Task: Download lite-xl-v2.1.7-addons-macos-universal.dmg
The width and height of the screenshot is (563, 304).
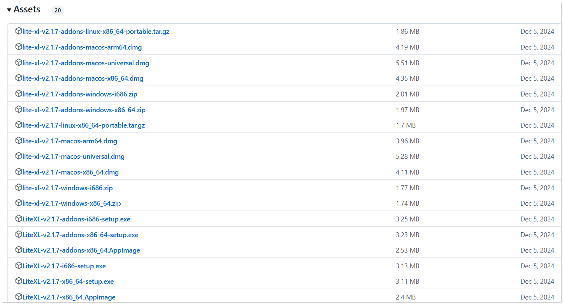Action: coord(86,63)
